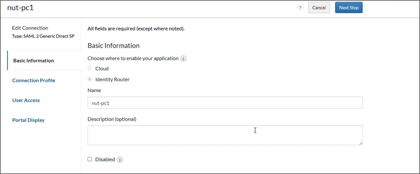Click the Name field label

94,91
